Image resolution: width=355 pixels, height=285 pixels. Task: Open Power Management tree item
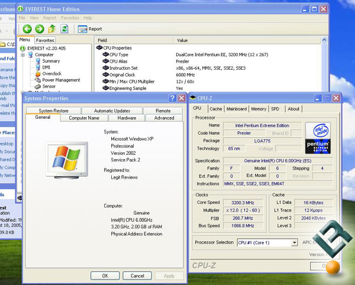click(61, 80)
